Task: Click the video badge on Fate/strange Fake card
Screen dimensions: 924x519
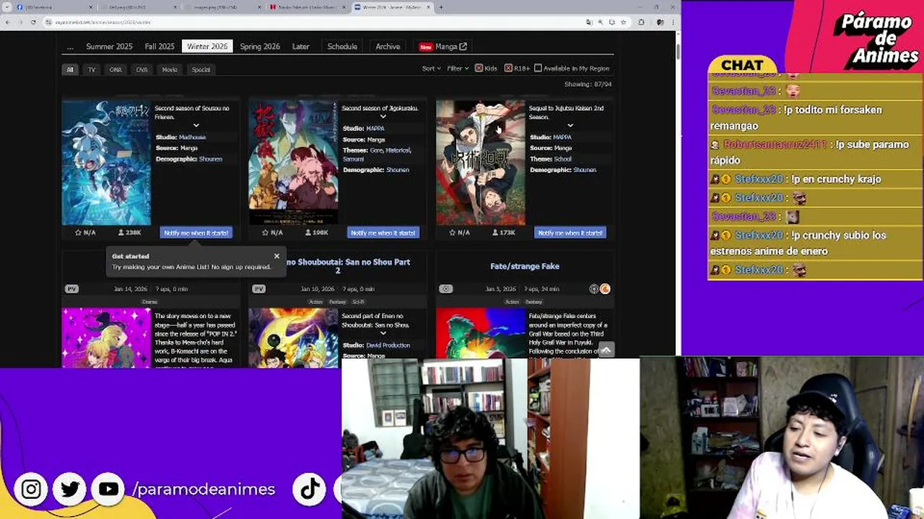Action: [x=446, y=289]
